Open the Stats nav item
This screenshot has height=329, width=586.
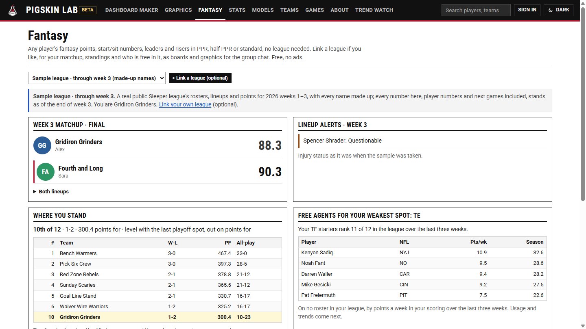[237, 10]
